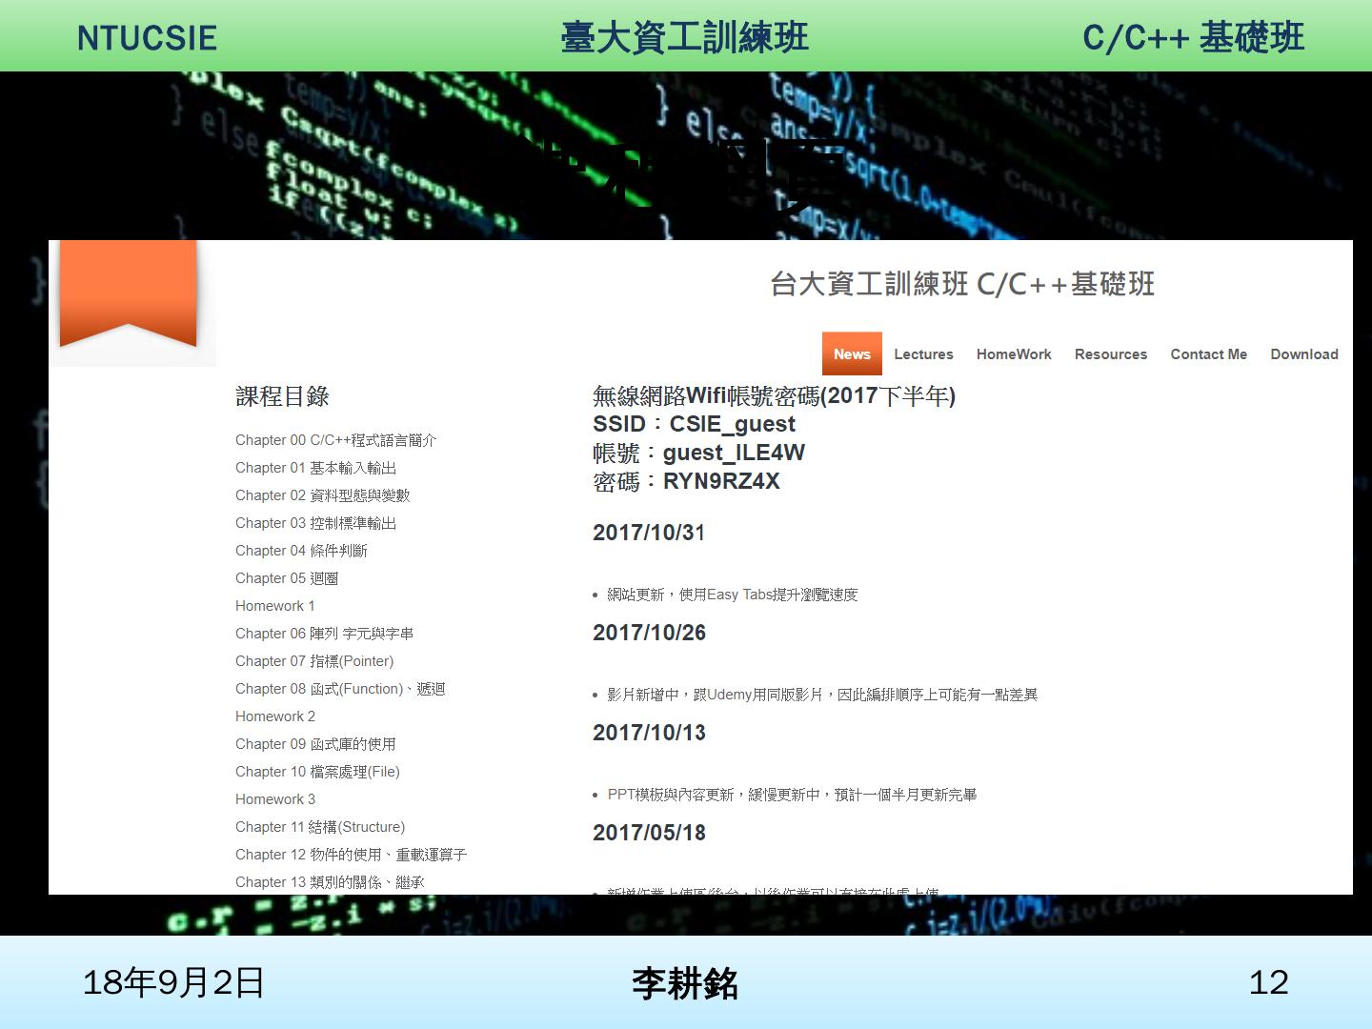1372x1029 pixels.
Task: Open Chapter 01 basic input/output link
Action: (x=315, y=468)
